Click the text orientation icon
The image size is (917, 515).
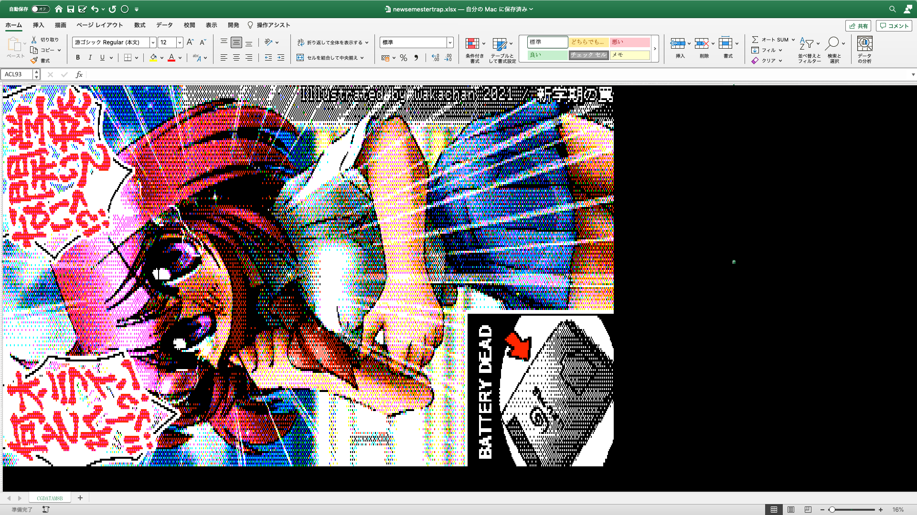268,42
